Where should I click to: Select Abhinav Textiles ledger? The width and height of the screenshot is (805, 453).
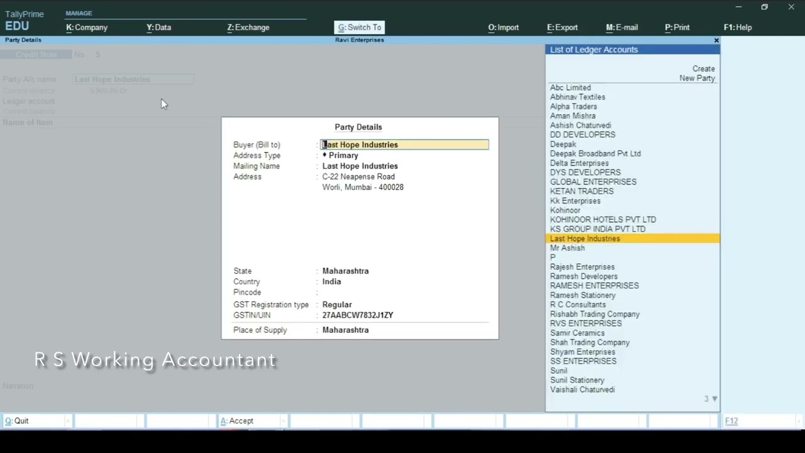click(x=577, y=97)
